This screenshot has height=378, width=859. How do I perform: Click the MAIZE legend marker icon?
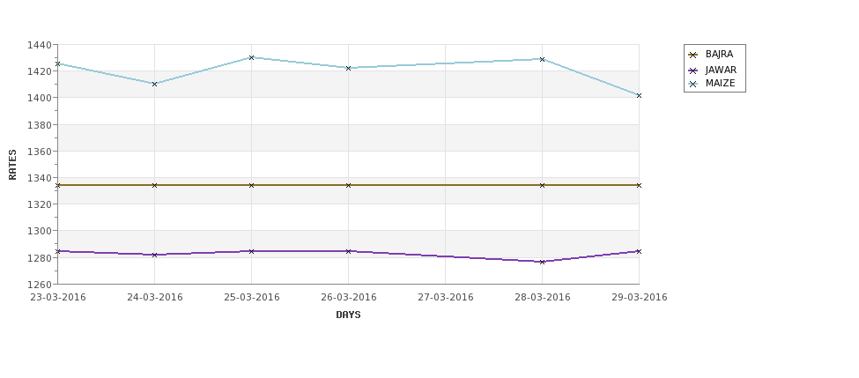coord(693,84)
